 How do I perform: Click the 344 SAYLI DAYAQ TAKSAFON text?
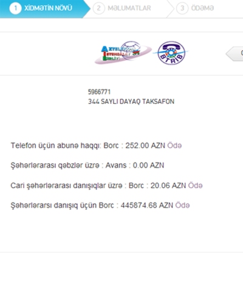coord(131,101)
